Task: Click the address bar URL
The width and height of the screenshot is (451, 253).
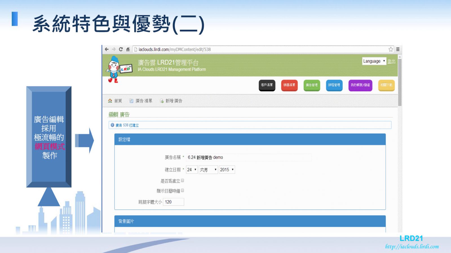Action: [x=174, y=49]
